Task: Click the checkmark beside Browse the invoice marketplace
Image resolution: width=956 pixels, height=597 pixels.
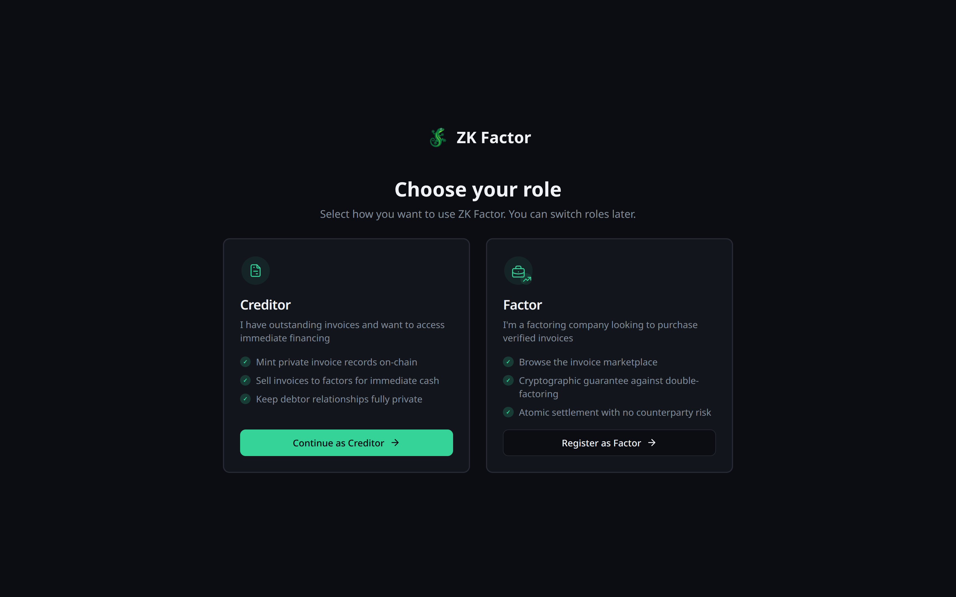Action: [508, 362]
